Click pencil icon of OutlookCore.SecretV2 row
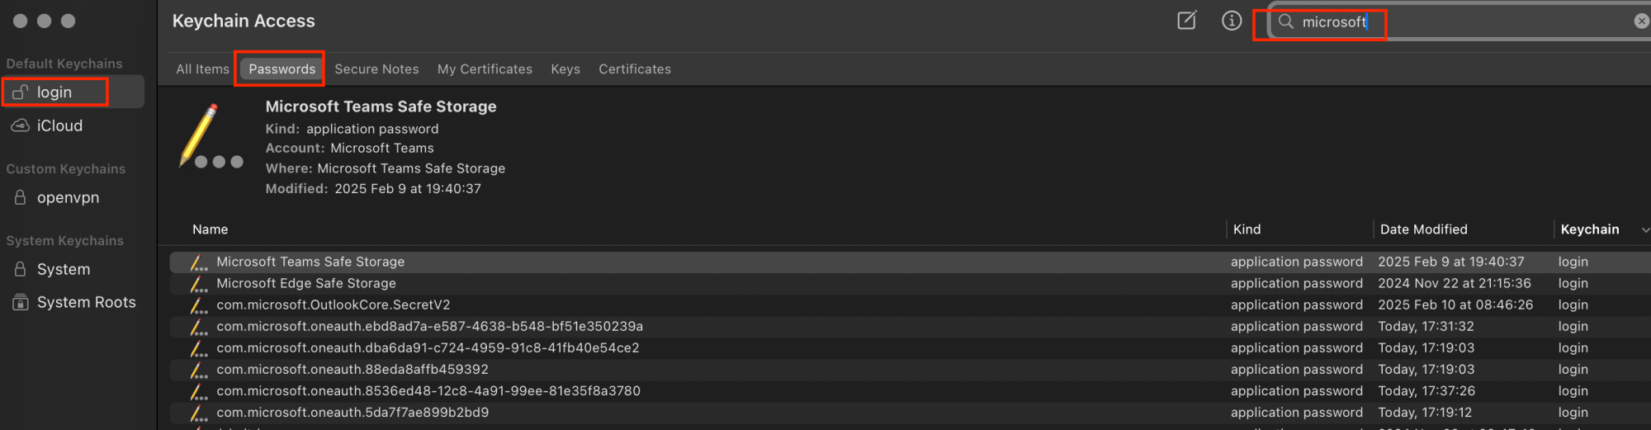The width and height of the screenshot is (1651, 430). [x=199, y=305]
